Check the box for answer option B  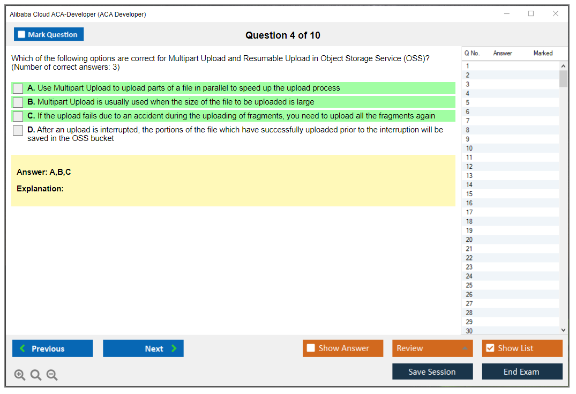pos(18,102)
